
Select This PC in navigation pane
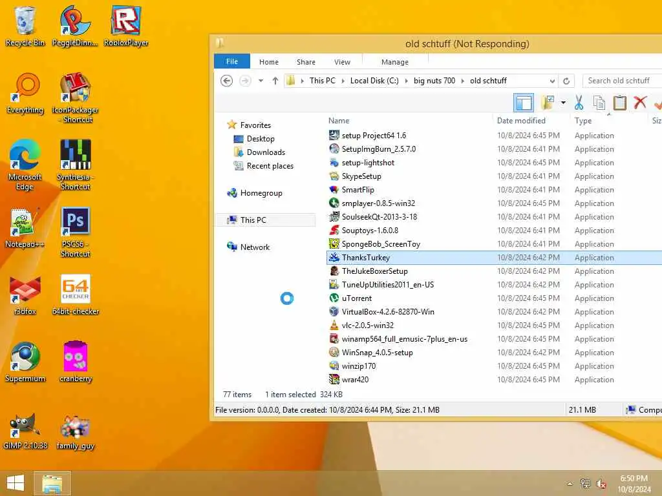tap(265, 220)
